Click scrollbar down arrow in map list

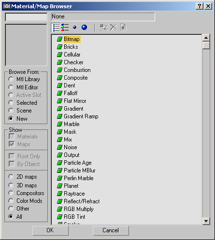(x=206, y=221)
